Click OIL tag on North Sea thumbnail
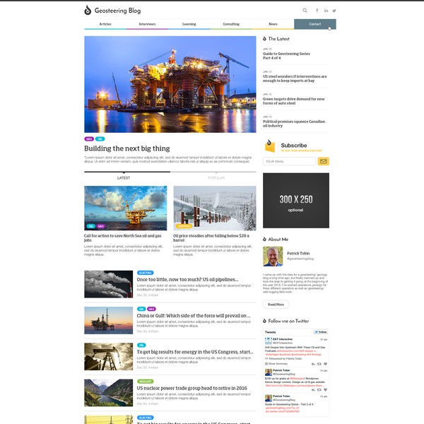The width and height of the screenshot is (424, 424). [91, 226]
